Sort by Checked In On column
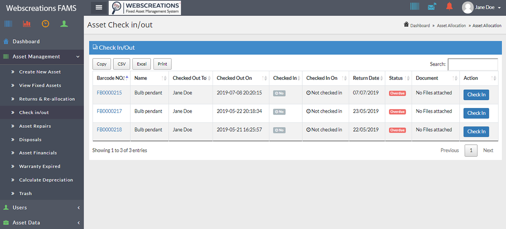Screen dimensions: 506x229 point(326,78)
